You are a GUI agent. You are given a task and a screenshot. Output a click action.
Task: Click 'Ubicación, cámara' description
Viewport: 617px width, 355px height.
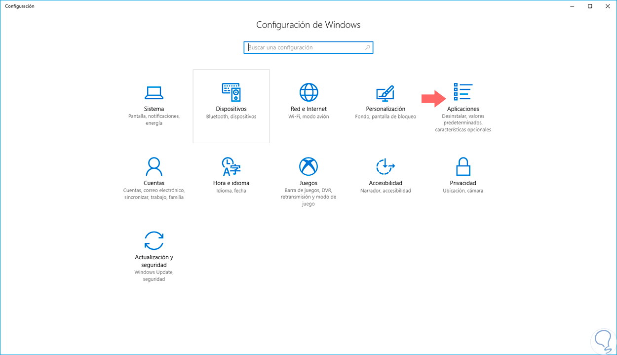tap(463, 191)
